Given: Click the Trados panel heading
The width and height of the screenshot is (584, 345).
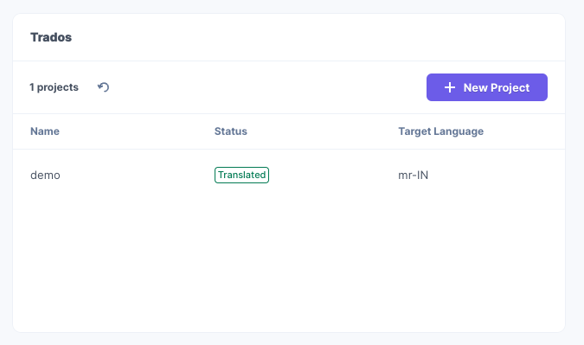Looking at the screenshot, I should (51, 37).
